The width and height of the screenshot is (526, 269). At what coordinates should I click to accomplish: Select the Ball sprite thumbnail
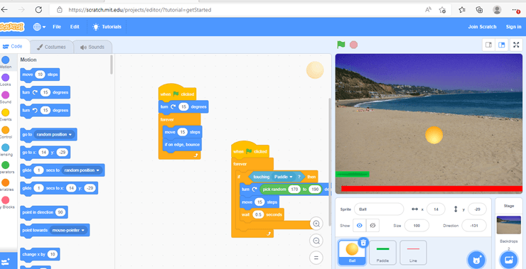352,253
